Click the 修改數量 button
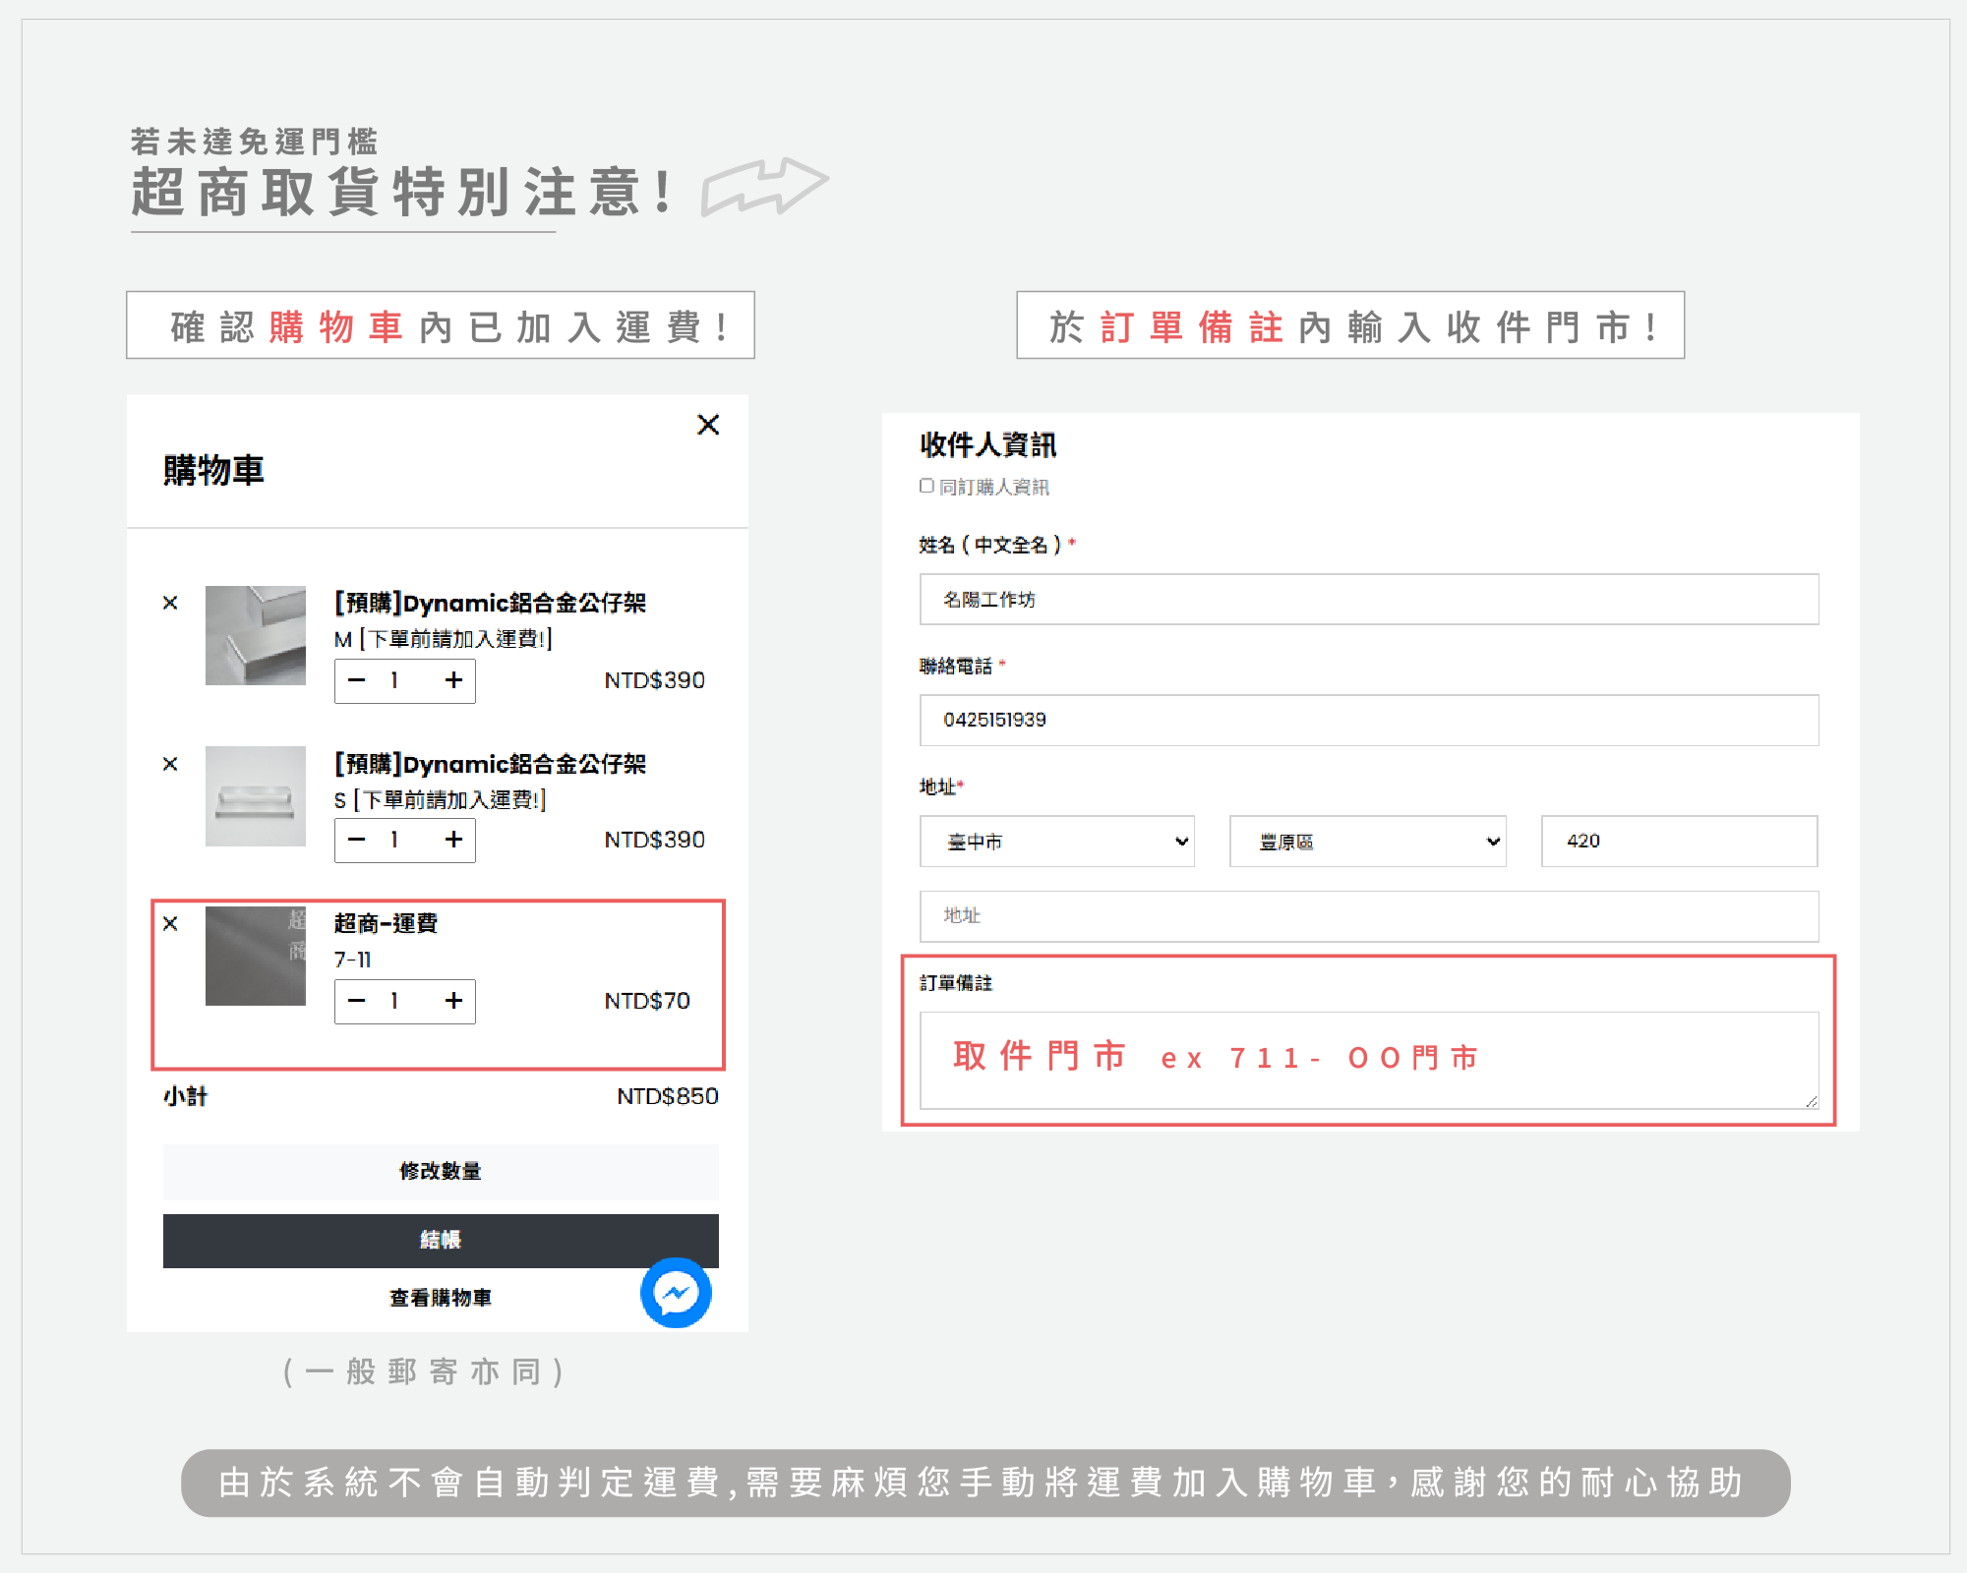1967x1573 pixels. pyautogui.click(x=441, y=1172)
